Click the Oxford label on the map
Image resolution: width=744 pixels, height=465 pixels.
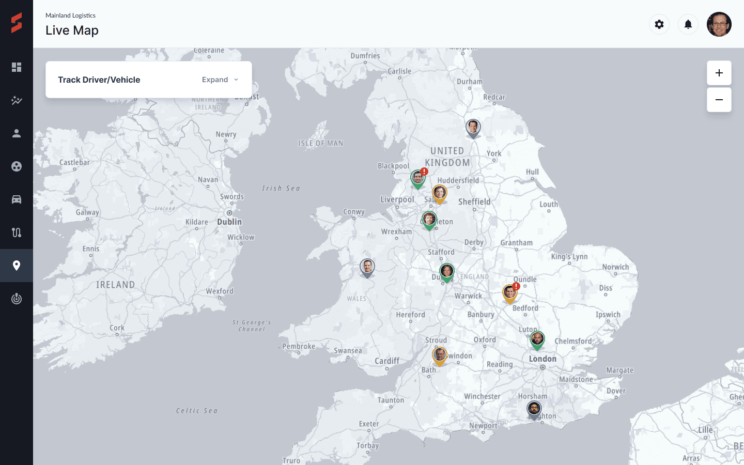(x=485, y=339)
